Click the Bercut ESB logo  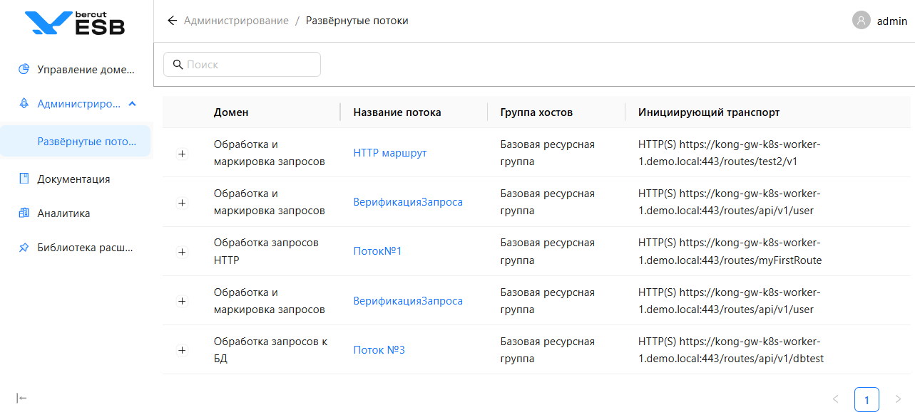75,23
